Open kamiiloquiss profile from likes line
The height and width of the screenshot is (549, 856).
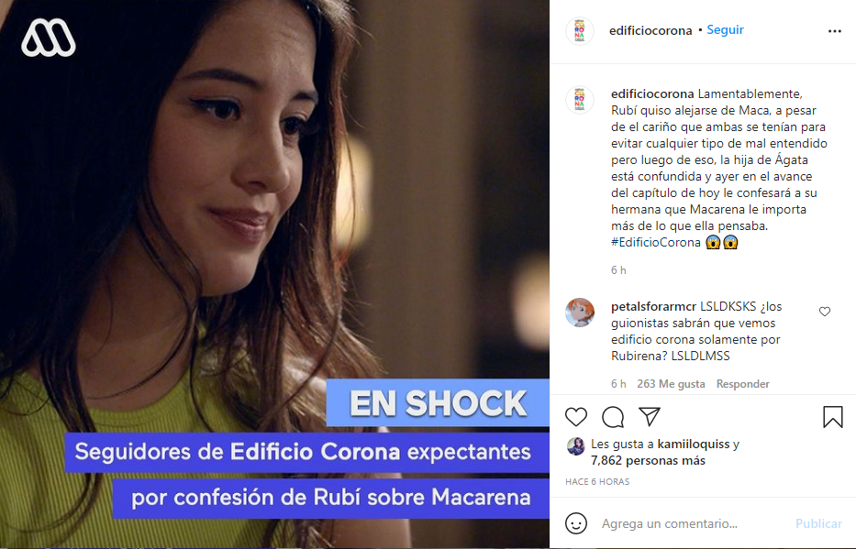click(694, 444)
